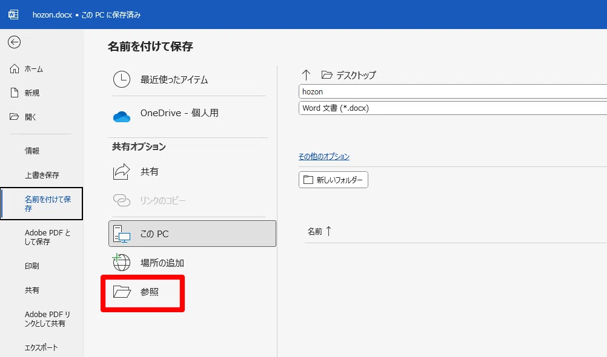Click the globe icon for 場所の追加
Screen dimensions: 607x357
point(121,262)
